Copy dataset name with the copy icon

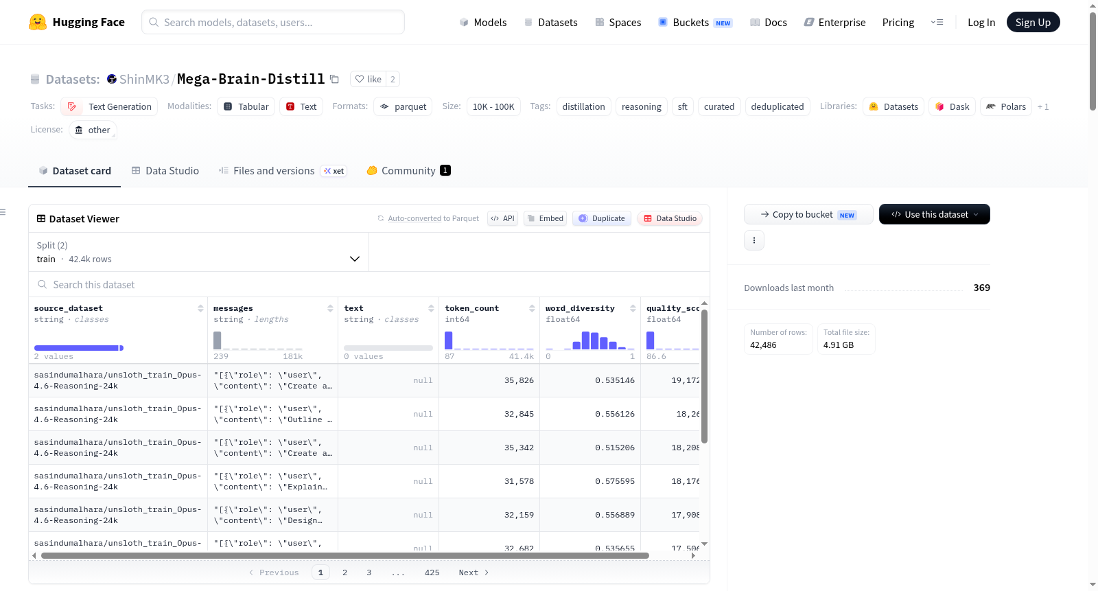[335, 79]
